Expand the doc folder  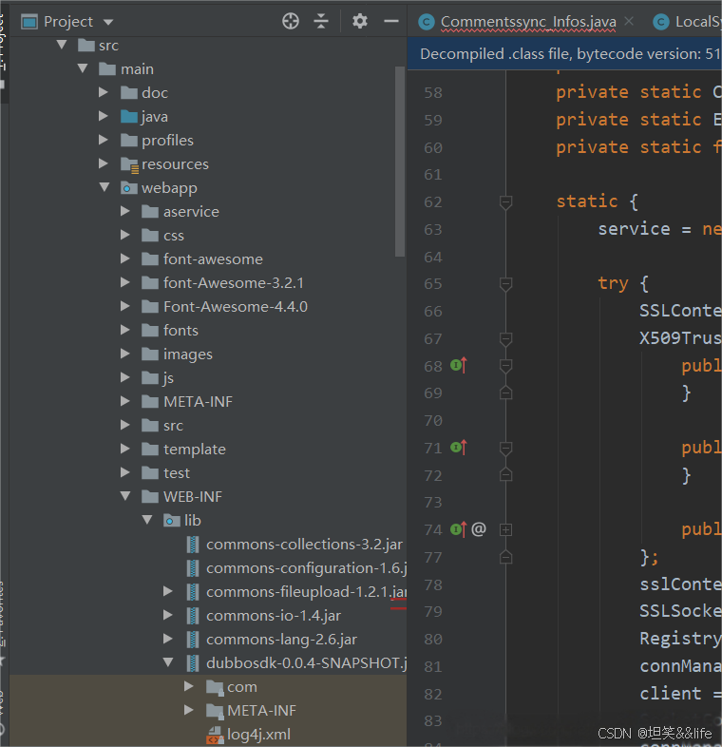point(104,92)
